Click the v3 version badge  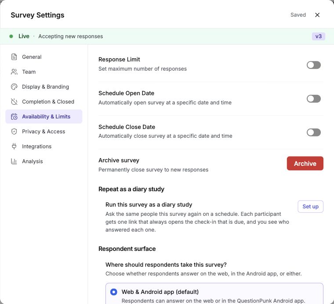point(319,36)
